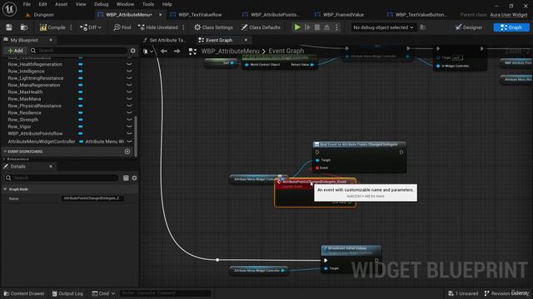Click Row_Intelligence variable type pill
533x299 pixels.
pyautogui.click(x=81, y=71)
